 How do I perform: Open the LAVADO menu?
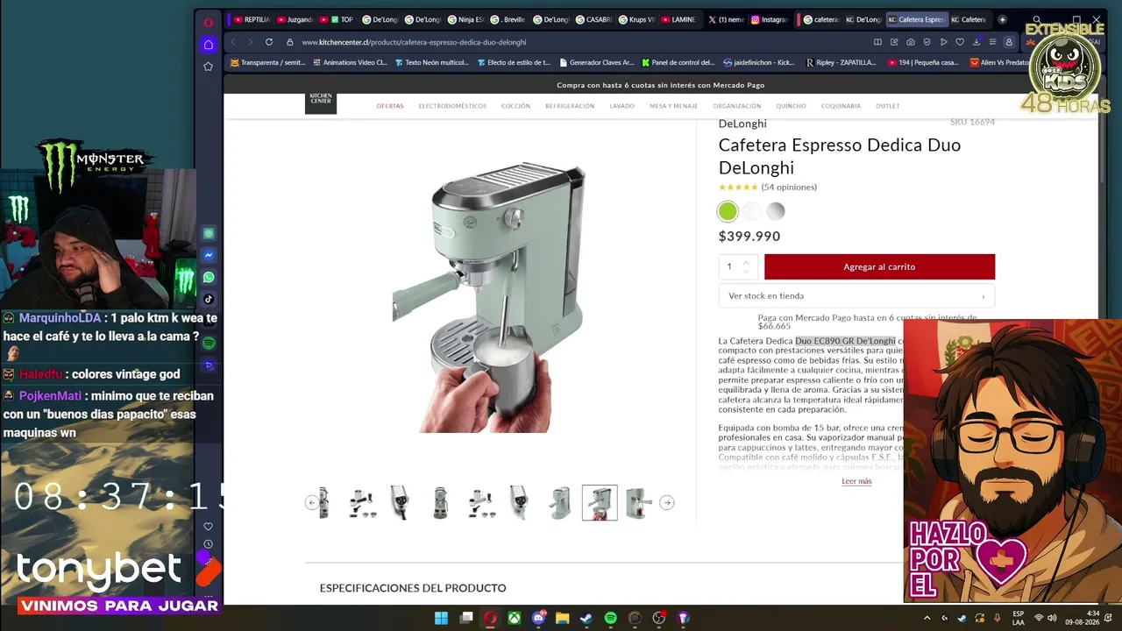tap(621, 106)
